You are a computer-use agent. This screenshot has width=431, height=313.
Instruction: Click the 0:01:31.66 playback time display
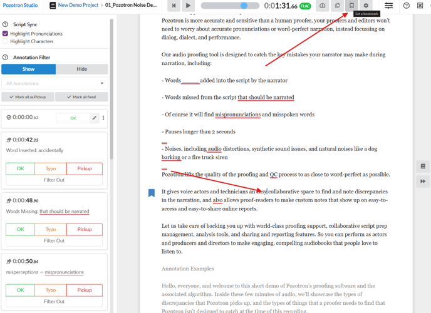click(x=281, y=6)
